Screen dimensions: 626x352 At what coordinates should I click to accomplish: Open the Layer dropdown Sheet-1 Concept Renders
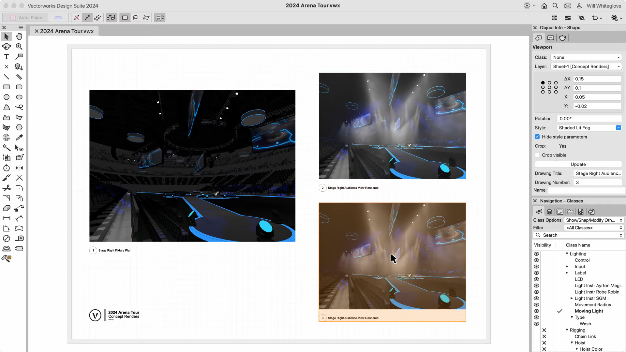pyautogui.click(x=586, y=66)
